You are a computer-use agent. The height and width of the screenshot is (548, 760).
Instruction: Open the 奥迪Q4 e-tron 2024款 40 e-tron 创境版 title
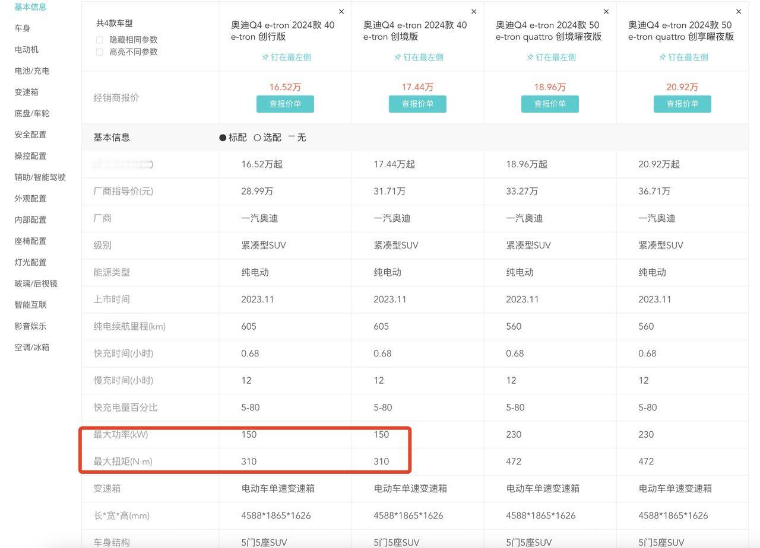[x=415, y=31]
